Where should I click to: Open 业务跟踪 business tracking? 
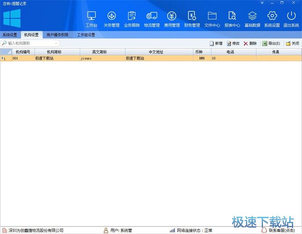tap(132, 19)
